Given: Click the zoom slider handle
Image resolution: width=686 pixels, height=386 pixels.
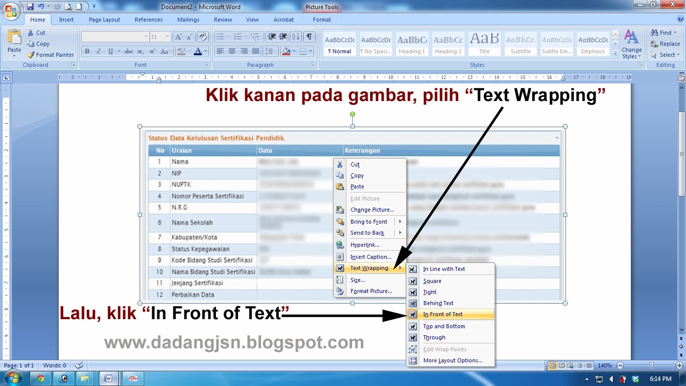Looking at the screenshot, I should click(651, 365).
